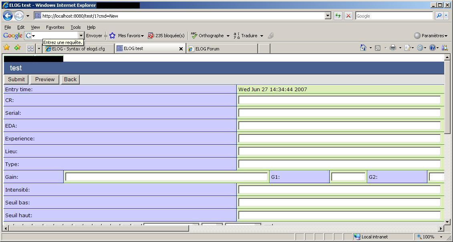Click the CR input field

(x=340, y=100)
